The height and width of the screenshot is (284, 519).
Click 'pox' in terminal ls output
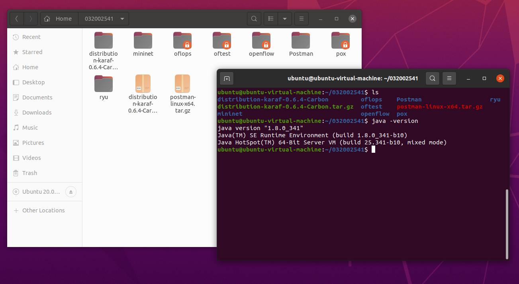click(x=402, y=114)
